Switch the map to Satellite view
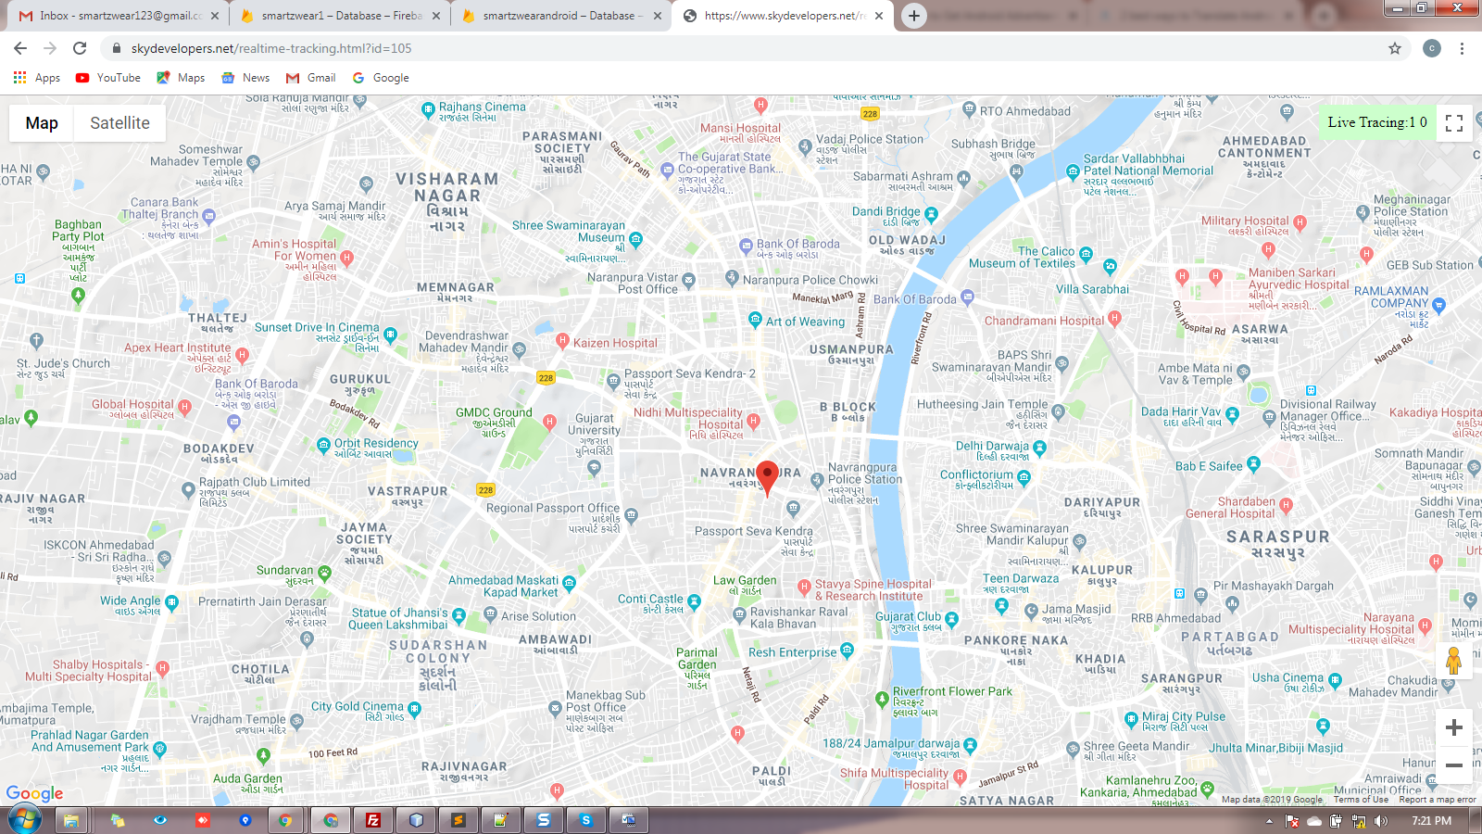 point(119,123)
